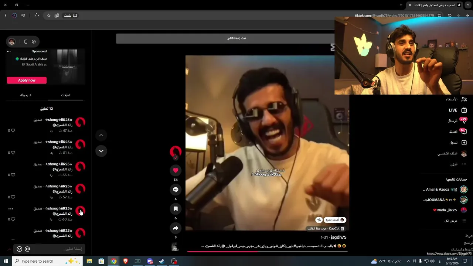Image resolution: width=473 pixels, height=266 pixels.
Task: Insert a mention with the @ icon
Action: pos(27,249)
